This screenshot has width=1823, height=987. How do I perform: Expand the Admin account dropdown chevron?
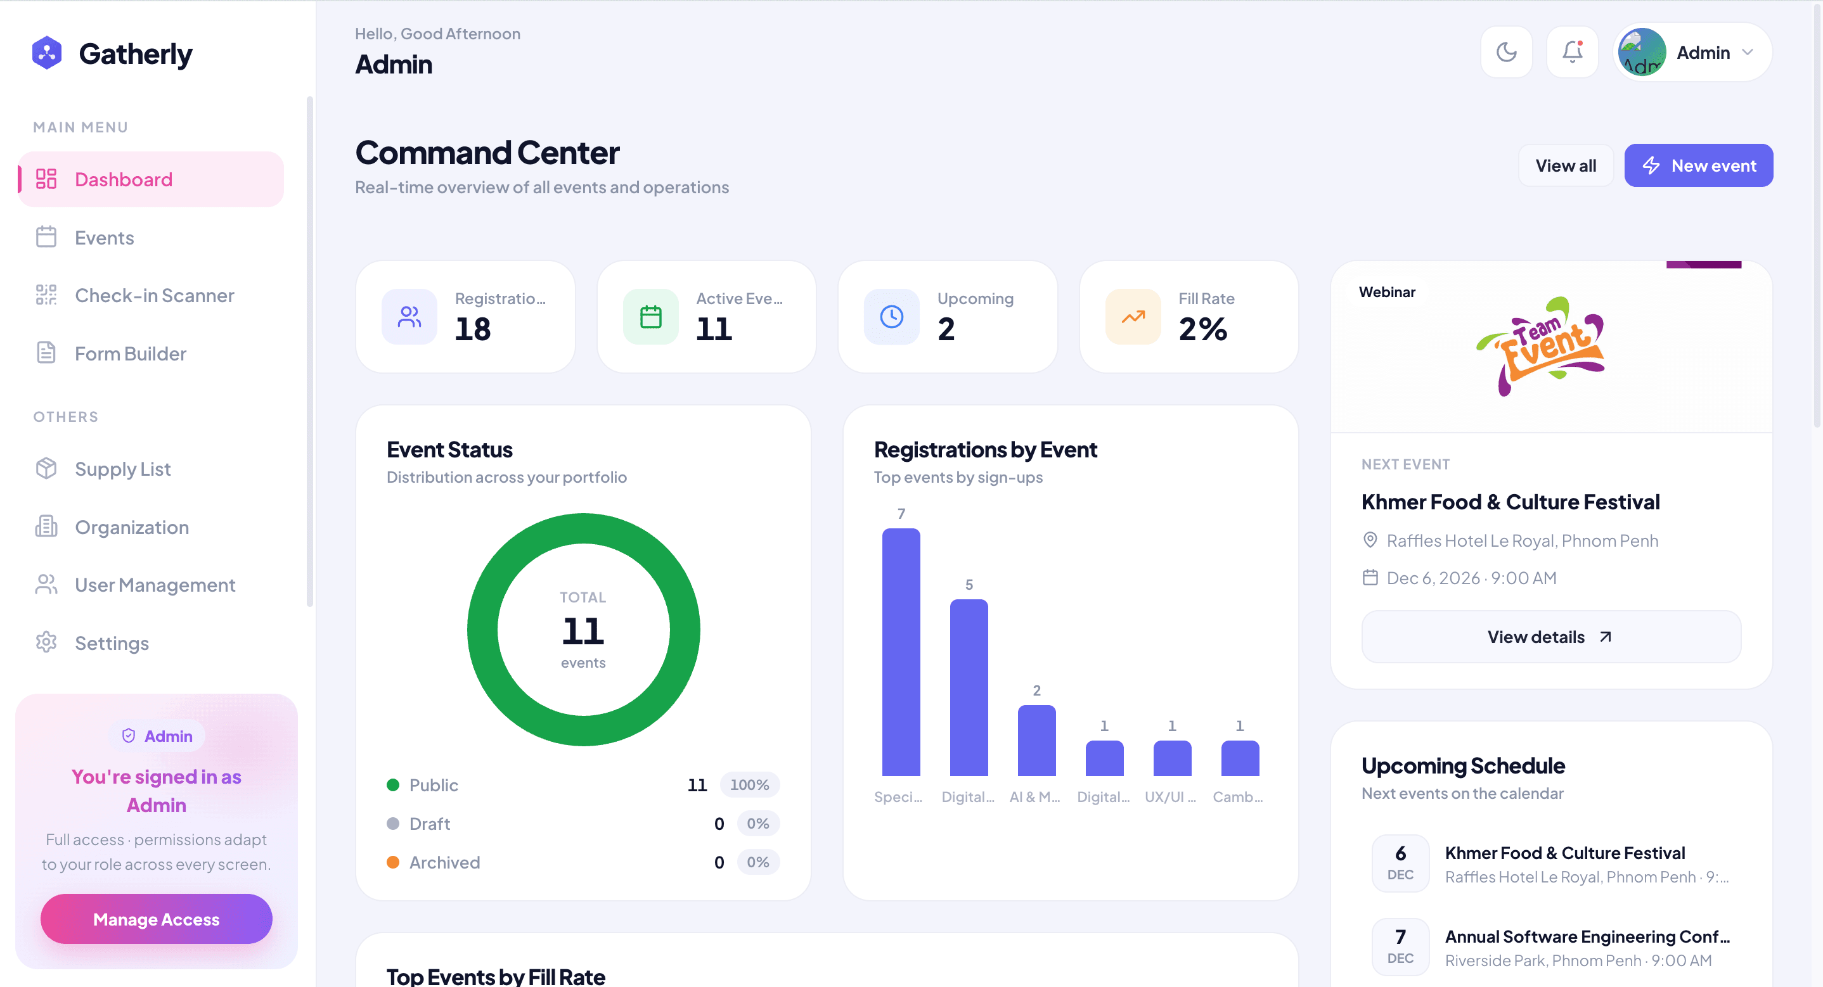(1748, 53)
